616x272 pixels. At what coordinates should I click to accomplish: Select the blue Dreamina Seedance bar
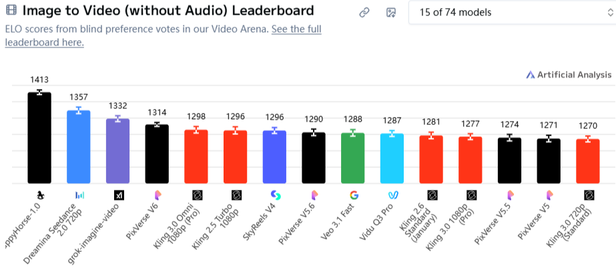click(79, 147)
